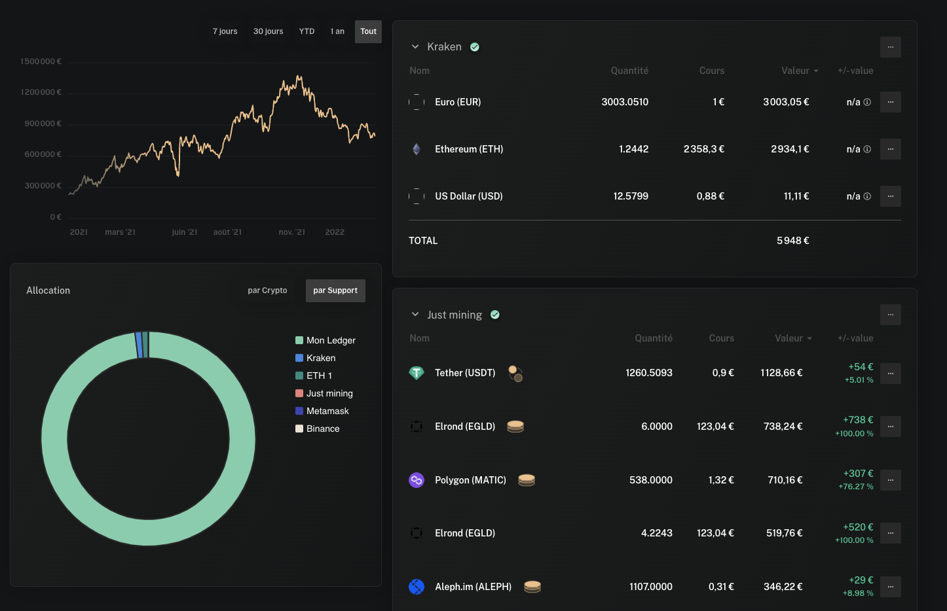947x611 pixels.
Task: Click the blue Kraken donut segment
Action: point(139,345)
